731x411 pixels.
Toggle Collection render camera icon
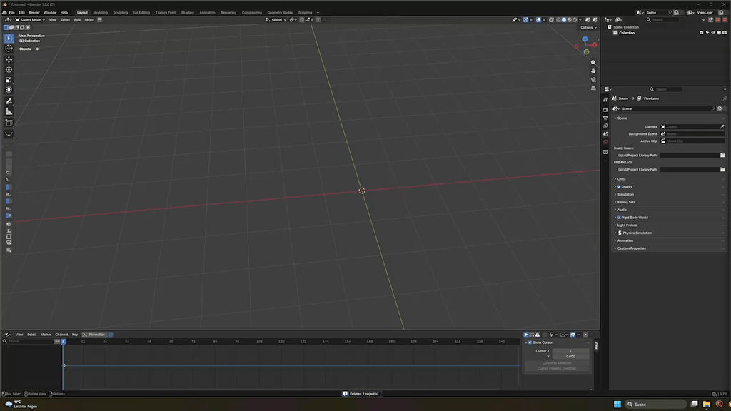click(x=725, y=33)
